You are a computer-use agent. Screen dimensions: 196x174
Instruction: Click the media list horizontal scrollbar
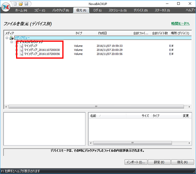pos(96,107)
